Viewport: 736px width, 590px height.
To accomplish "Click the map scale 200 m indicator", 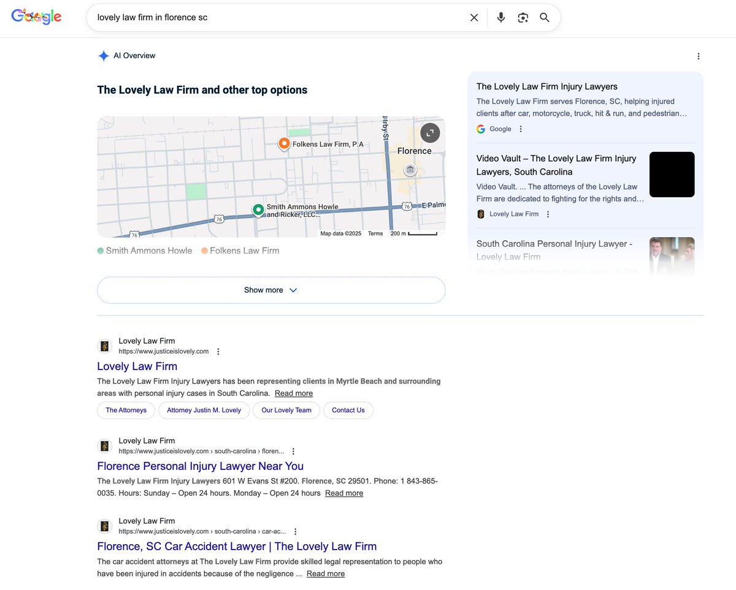I will point(413,233).
